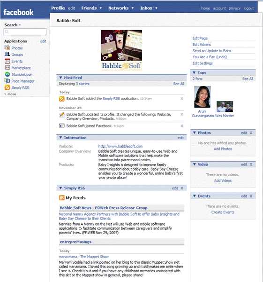Open the Marketplace icon in Applications list
263x282 pixels.
pos(7,68)
